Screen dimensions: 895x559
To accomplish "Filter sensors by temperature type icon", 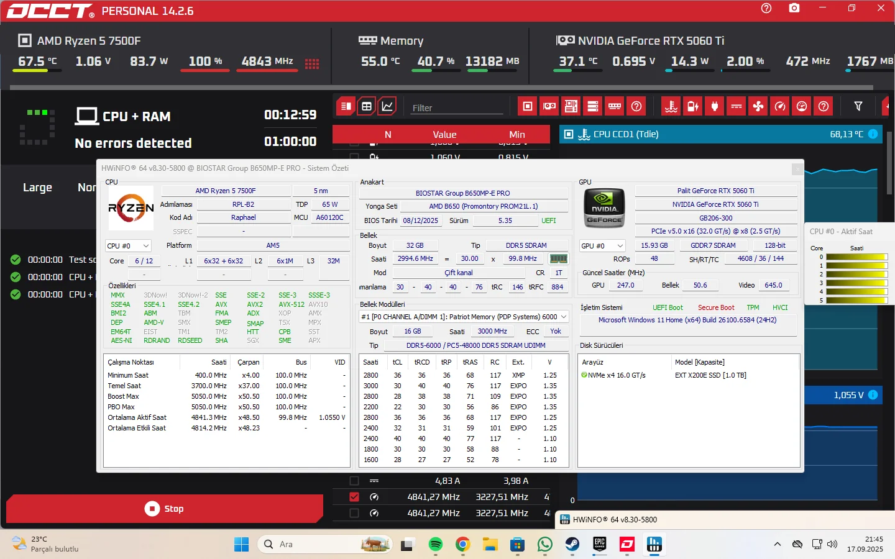I will point(671,106).
